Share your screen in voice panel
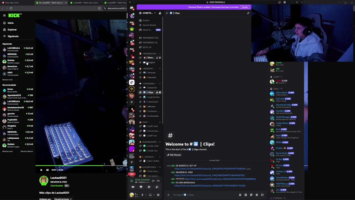 [x=141, y=187]
